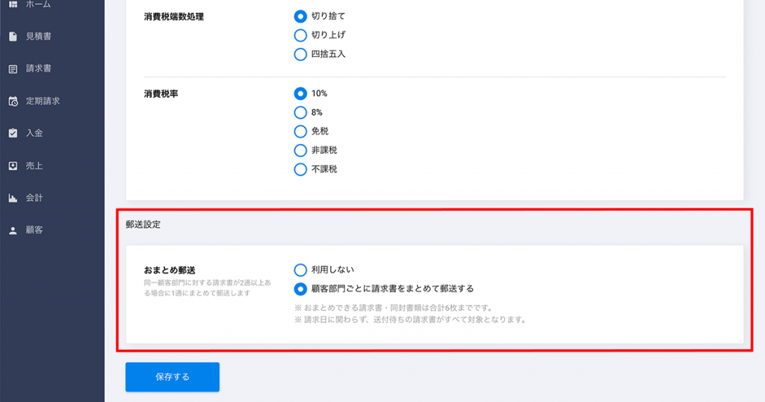Open 顧客 in the sidebar
The width and height of the screenshot is (765, 402).
click(34, 230)
